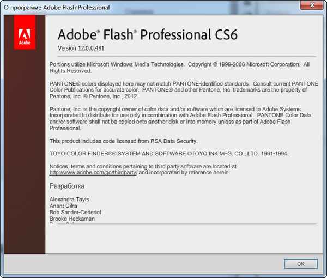Click the Разработка section heading

(67, 186)
